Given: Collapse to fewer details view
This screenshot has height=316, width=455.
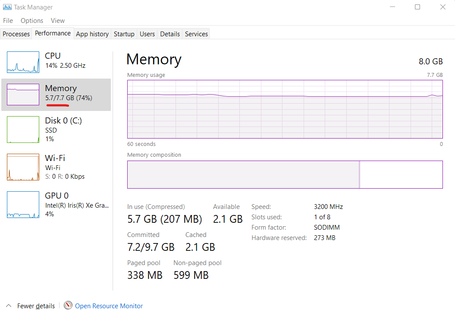Looking at the screenshot, I should pos(36,306).
